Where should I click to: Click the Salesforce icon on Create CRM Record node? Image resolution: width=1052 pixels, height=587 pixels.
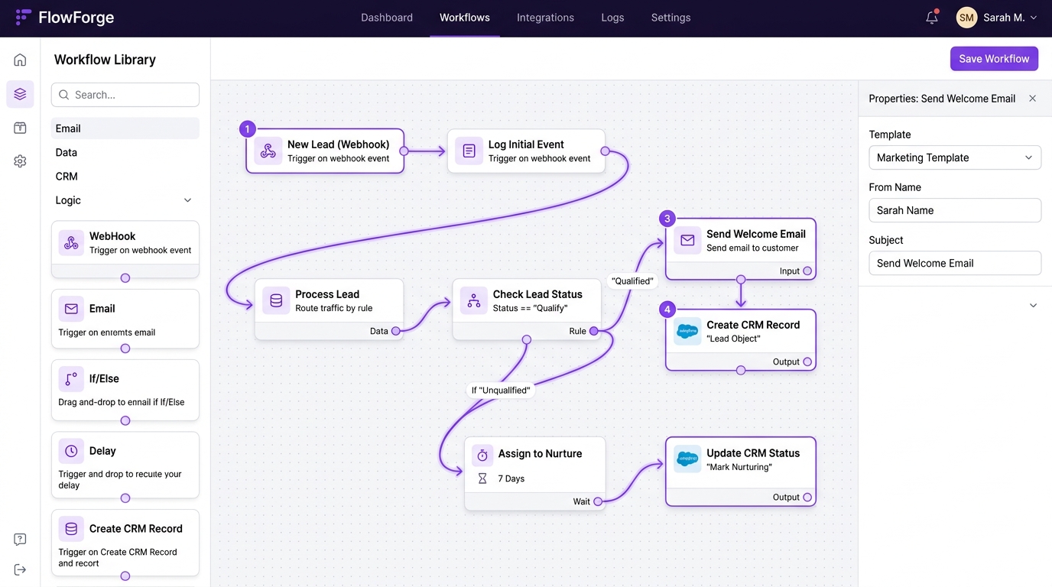(x=687, y=331)
